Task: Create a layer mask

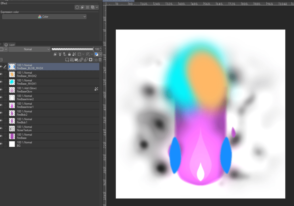Action: point(91,60)
